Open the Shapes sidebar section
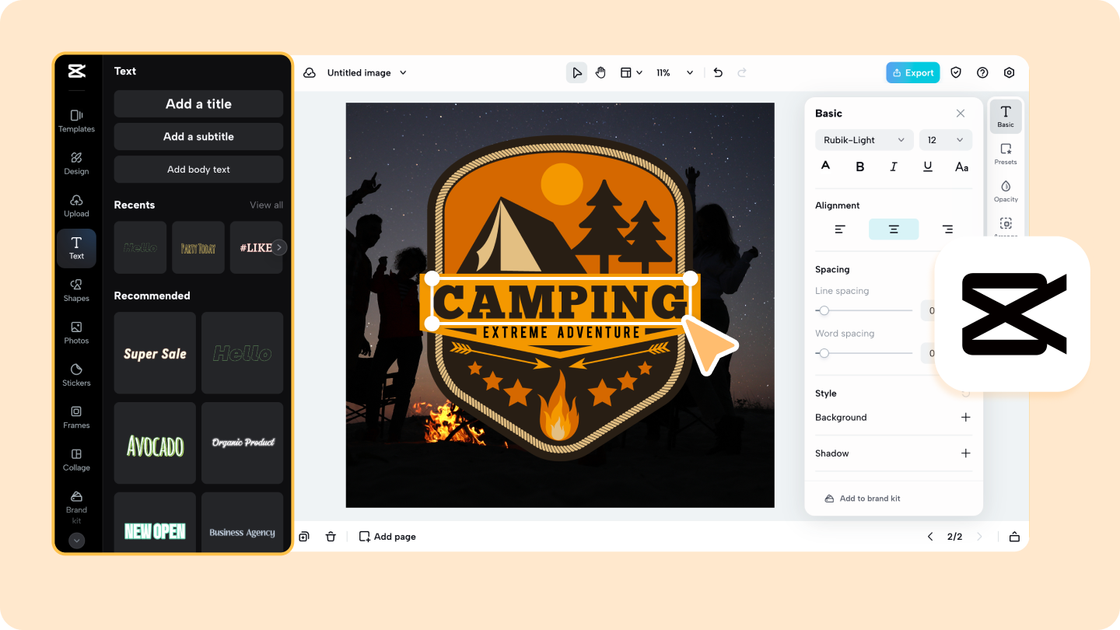The image size is (1120, 630). point(76,290)
